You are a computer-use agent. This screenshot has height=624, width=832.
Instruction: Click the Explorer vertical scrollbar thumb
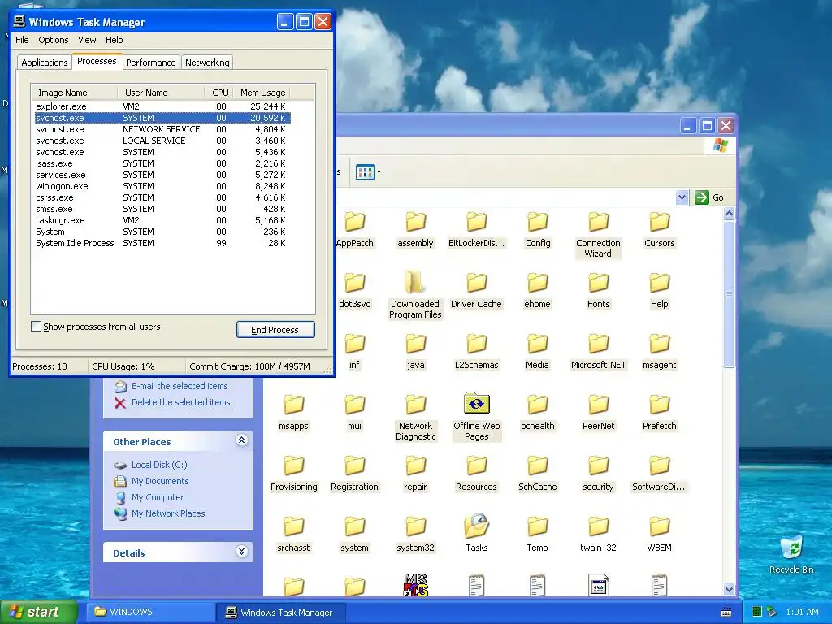coord(729,294)
